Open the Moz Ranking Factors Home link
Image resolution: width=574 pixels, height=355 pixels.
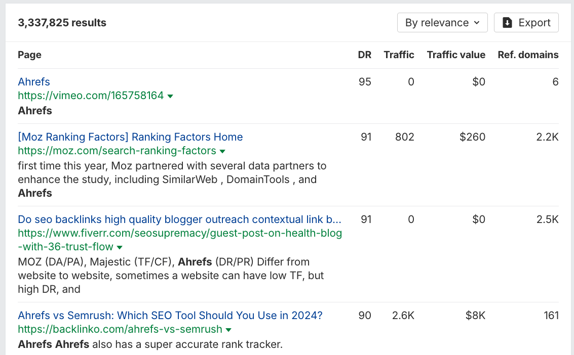130,137
